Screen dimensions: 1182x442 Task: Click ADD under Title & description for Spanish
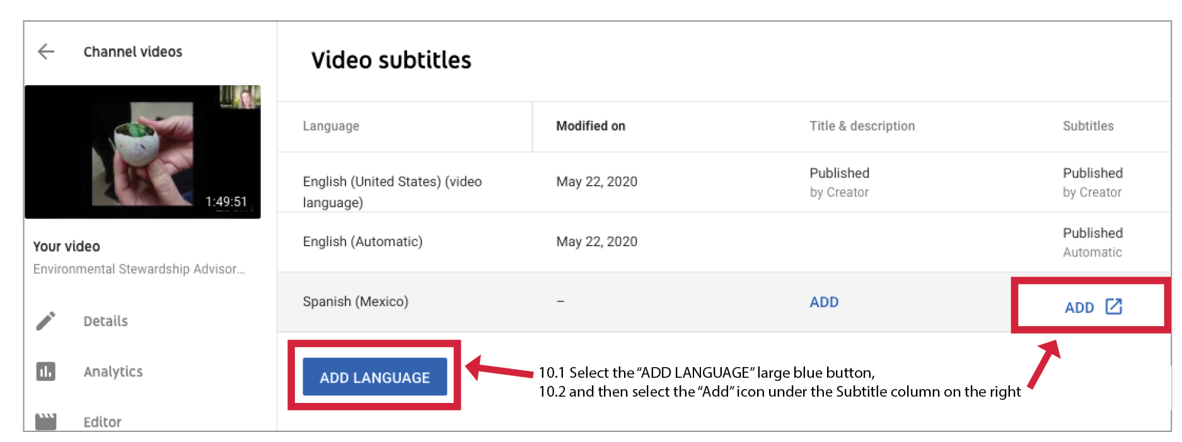point(824,302)
